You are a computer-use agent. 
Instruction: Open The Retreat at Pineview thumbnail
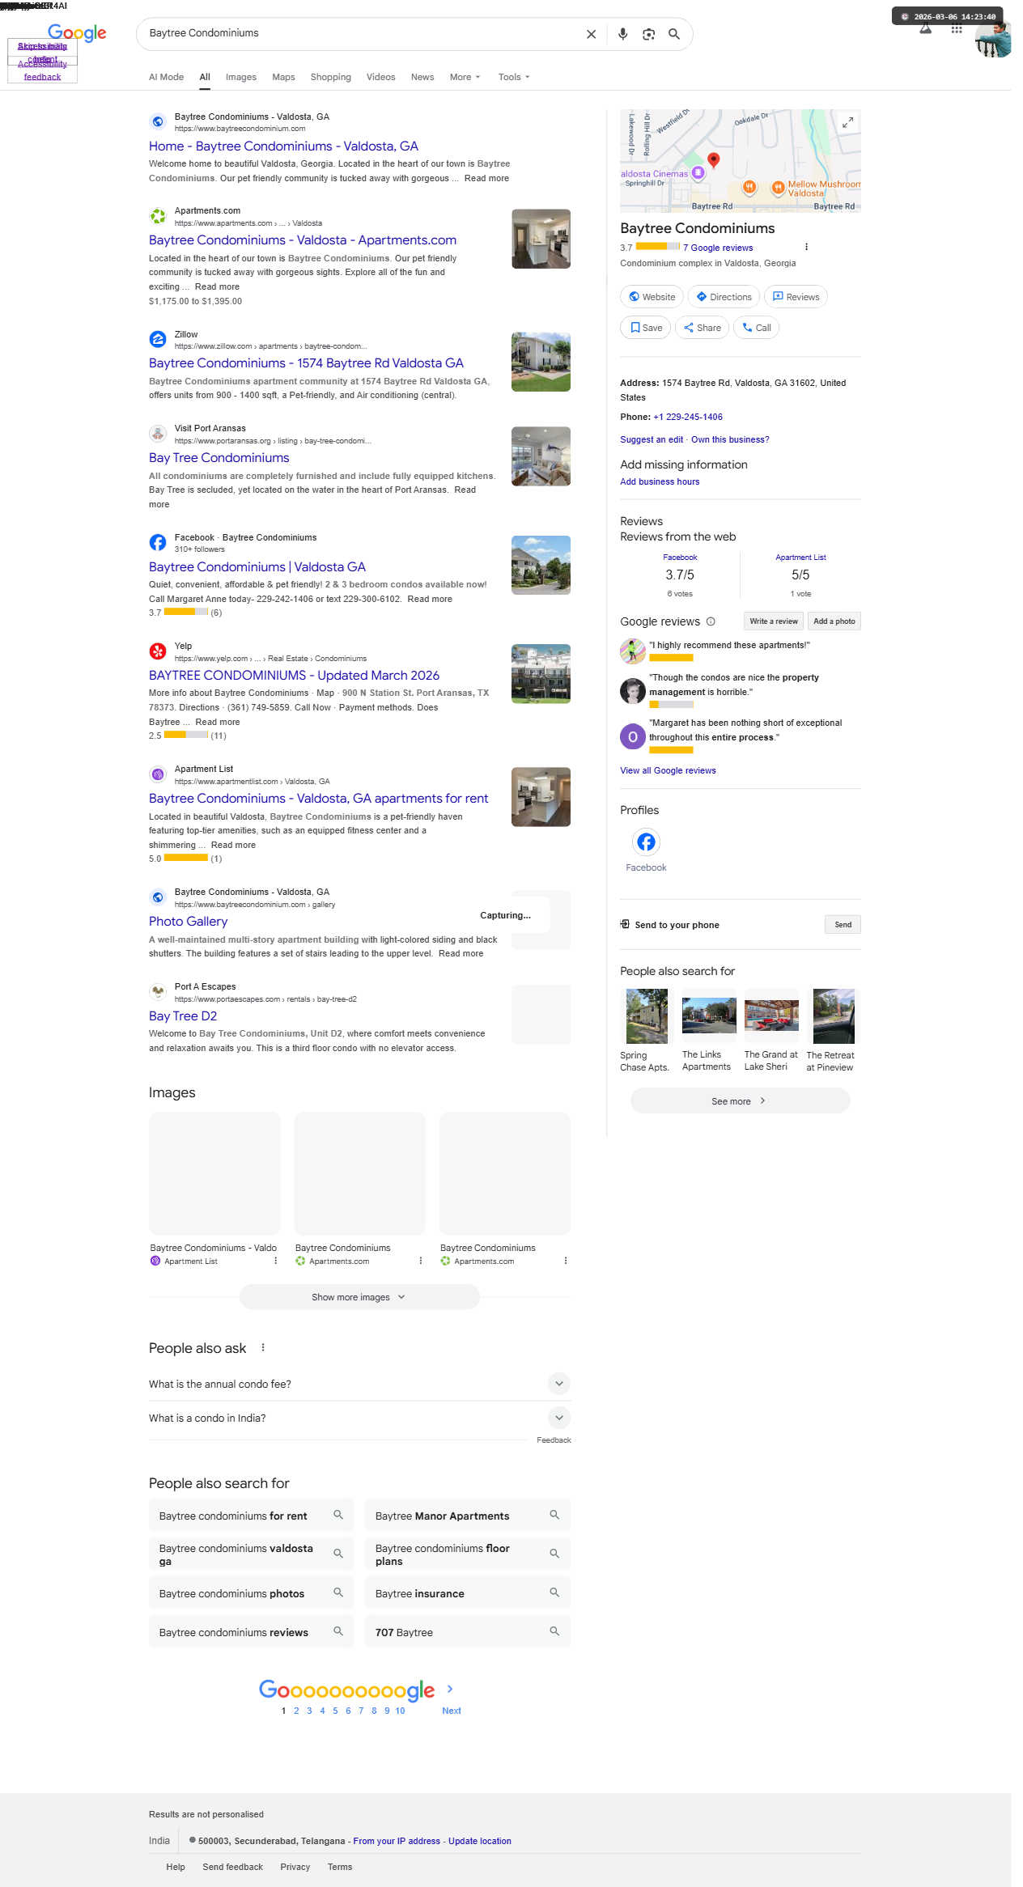pyautogui.click(x=834, y=1016)
